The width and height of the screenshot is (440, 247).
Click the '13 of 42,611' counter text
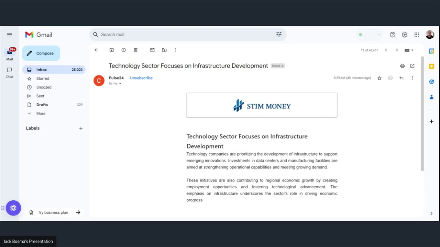tap(369, 50)
